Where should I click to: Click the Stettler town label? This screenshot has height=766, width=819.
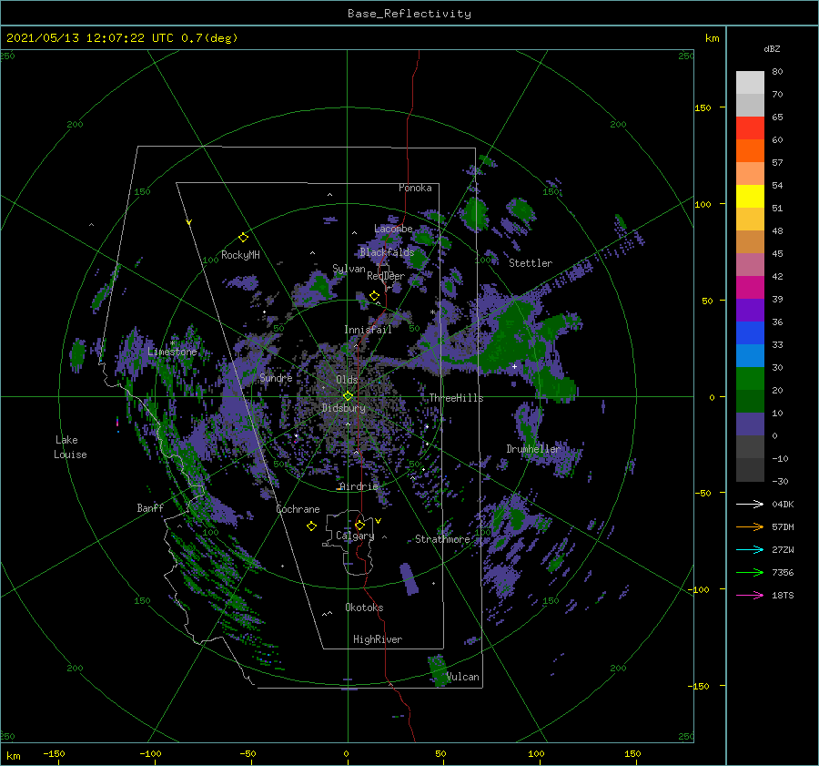531,263
